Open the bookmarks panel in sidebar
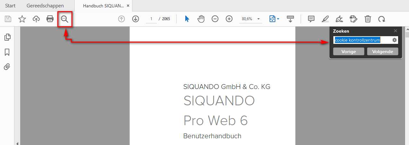Image resolution: width=409 pixels, height=145 pixels. click(x=7, y=52)
